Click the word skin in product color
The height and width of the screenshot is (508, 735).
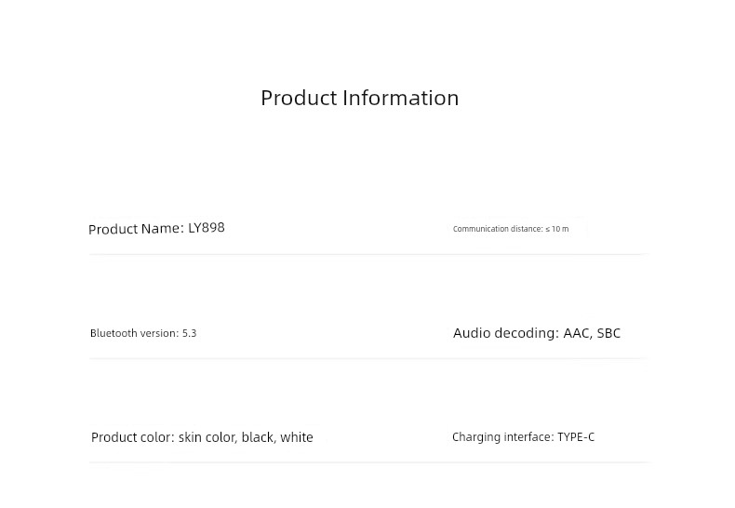click(x=191, y=437)
